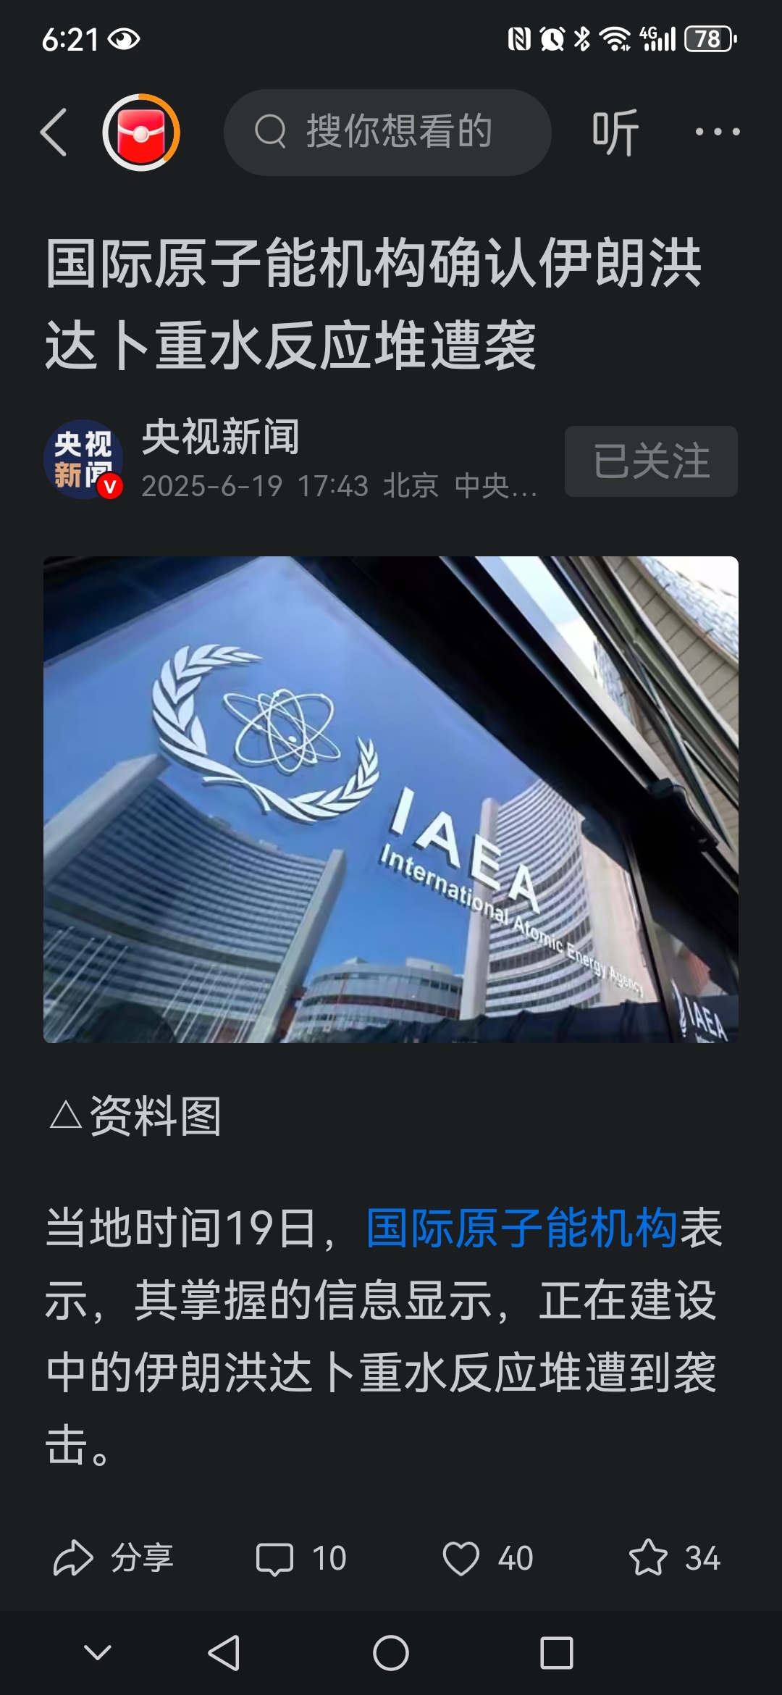
Task: Open comments via the speech bubble icon
Action: coord(274,1559)
